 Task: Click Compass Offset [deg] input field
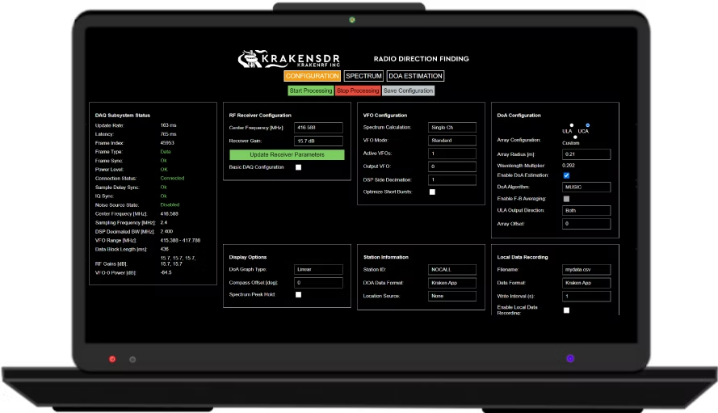[x=318, y=283]
